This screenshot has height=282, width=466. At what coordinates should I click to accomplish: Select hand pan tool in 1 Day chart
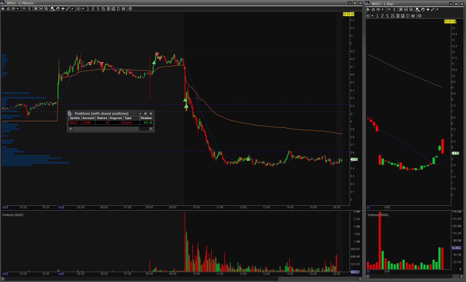[423, 9]
